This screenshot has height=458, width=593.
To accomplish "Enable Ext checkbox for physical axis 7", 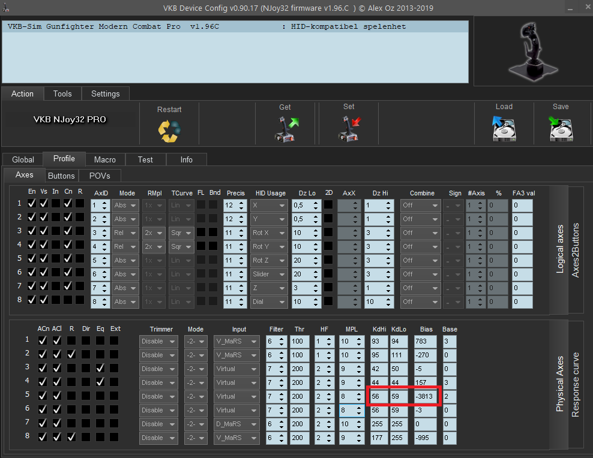I will 114,423.
